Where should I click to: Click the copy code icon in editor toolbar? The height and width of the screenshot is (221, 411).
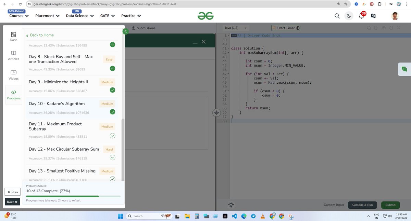(x=369, y=28)
